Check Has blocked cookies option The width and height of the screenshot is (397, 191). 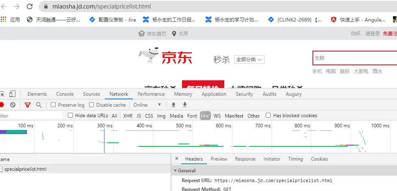268,116
